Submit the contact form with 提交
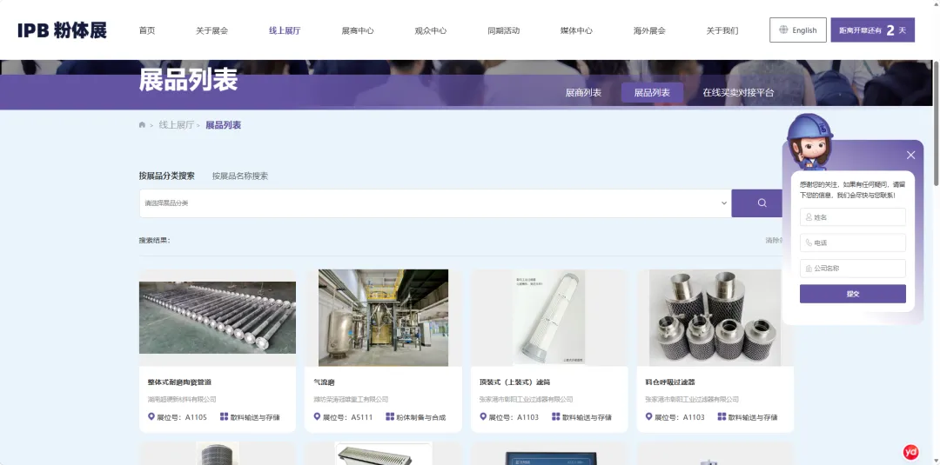Viewport: 940px width, 465px height. coord(852,294)
